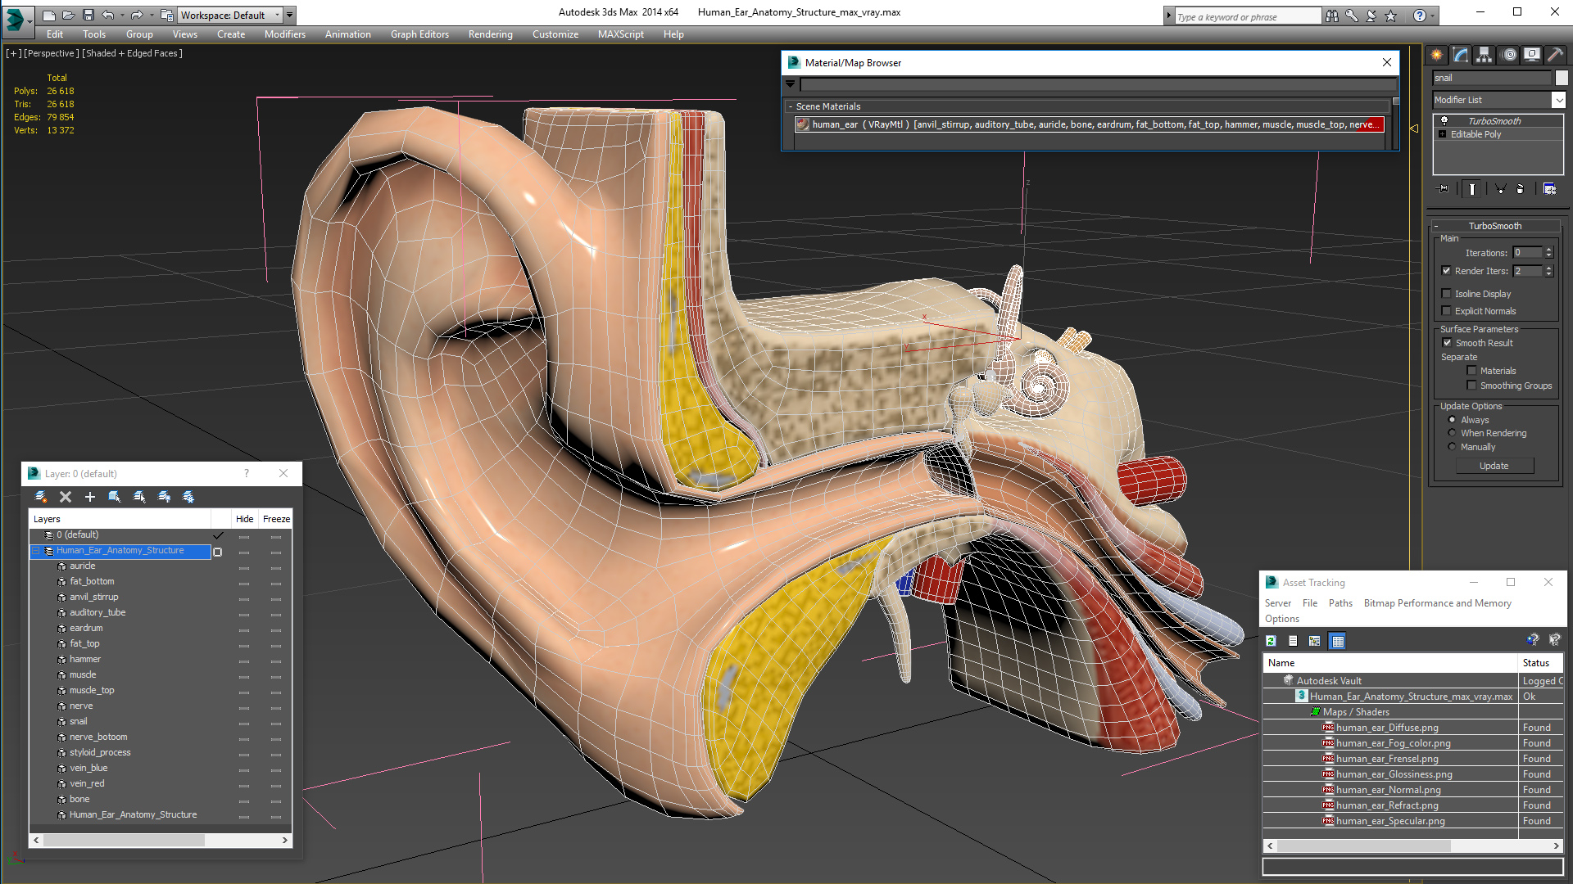Click the Hide column header in Layer dialog
The width and height of the screenshot is (1573, 884).
tap(244, 519)
